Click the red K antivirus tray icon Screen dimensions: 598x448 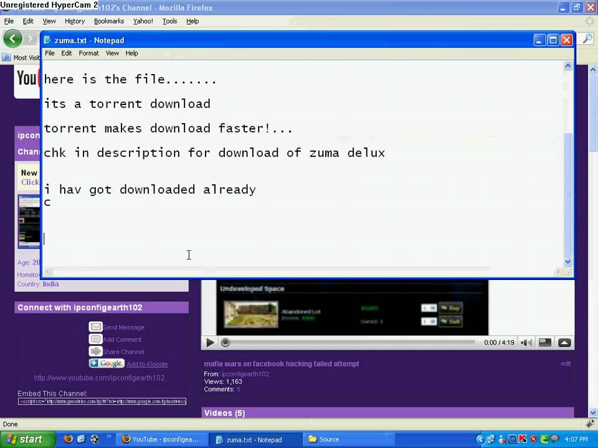(x=523, y=439)
